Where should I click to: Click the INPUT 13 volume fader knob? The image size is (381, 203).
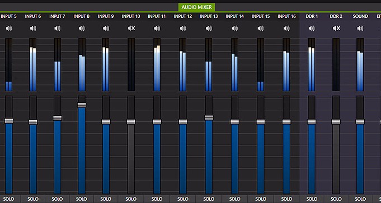click(209, 117)
